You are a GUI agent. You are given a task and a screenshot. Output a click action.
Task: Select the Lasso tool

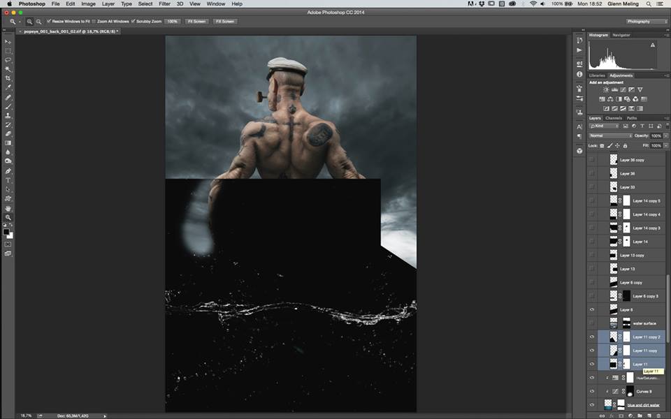[8, 60]
